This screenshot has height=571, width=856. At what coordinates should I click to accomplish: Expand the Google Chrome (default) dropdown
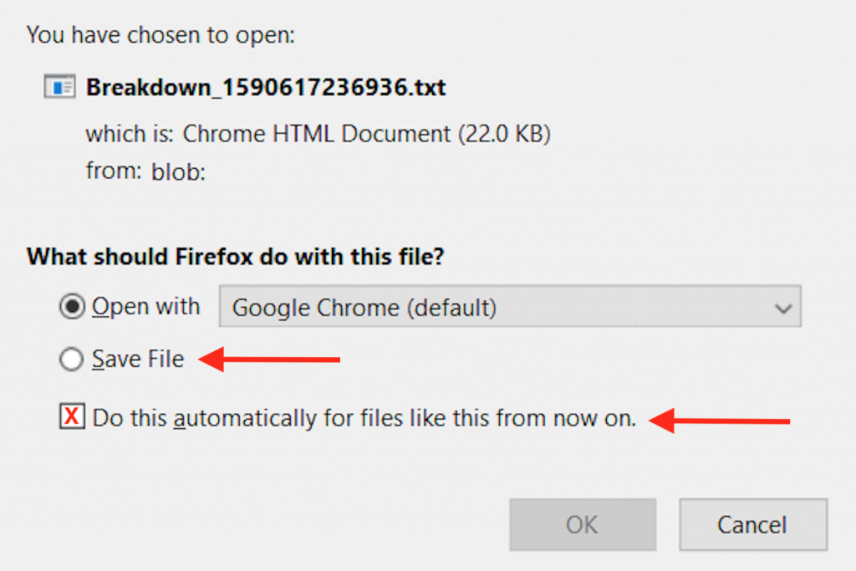510,306
